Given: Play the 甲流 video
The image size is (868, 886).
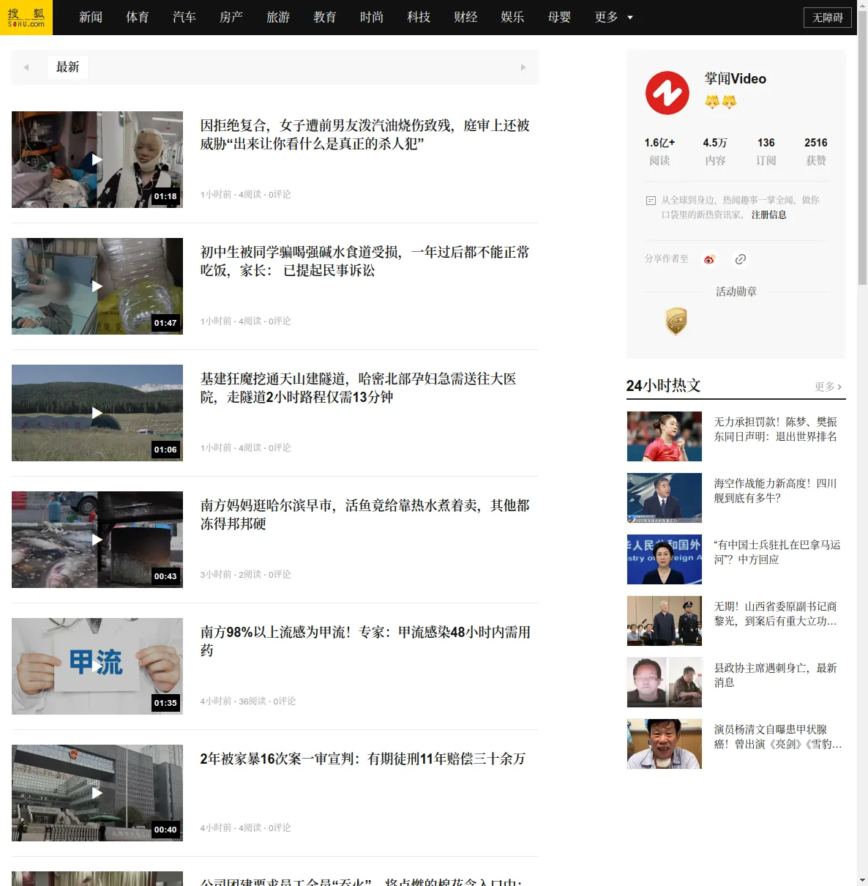Looking at the screenshot, I should pos(97,666).
